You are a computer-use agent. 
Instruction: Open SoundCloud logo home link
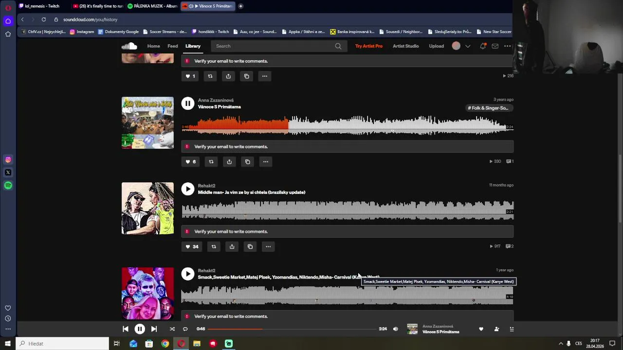tap(129, 46)
